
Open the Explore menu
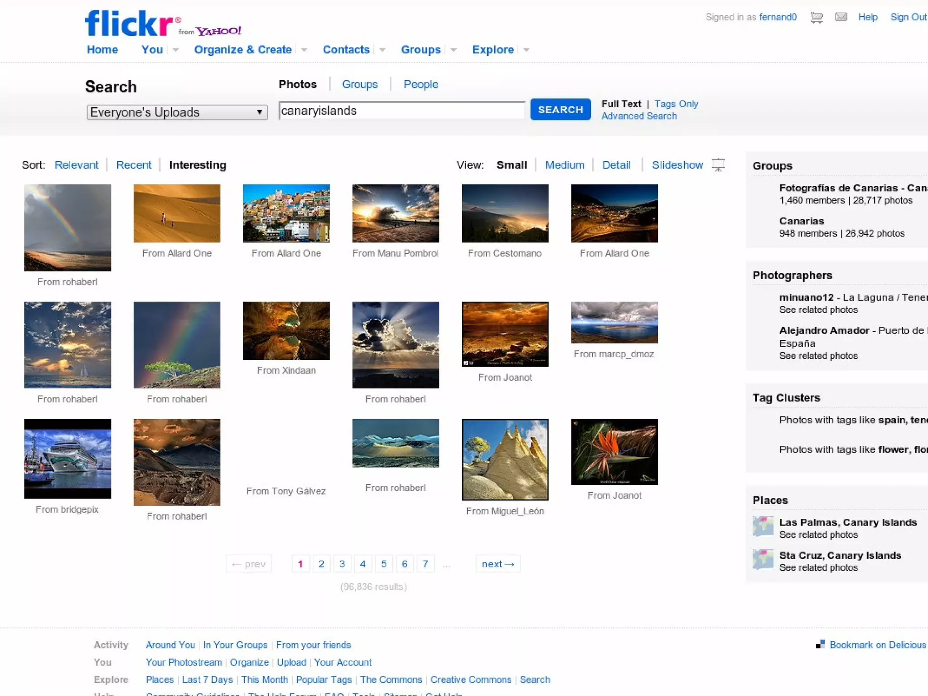[493, 49]
